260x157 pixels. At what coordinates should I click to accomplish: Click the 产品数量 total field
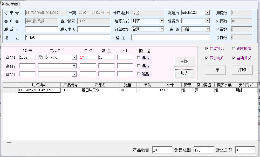[x=162, y=150]
